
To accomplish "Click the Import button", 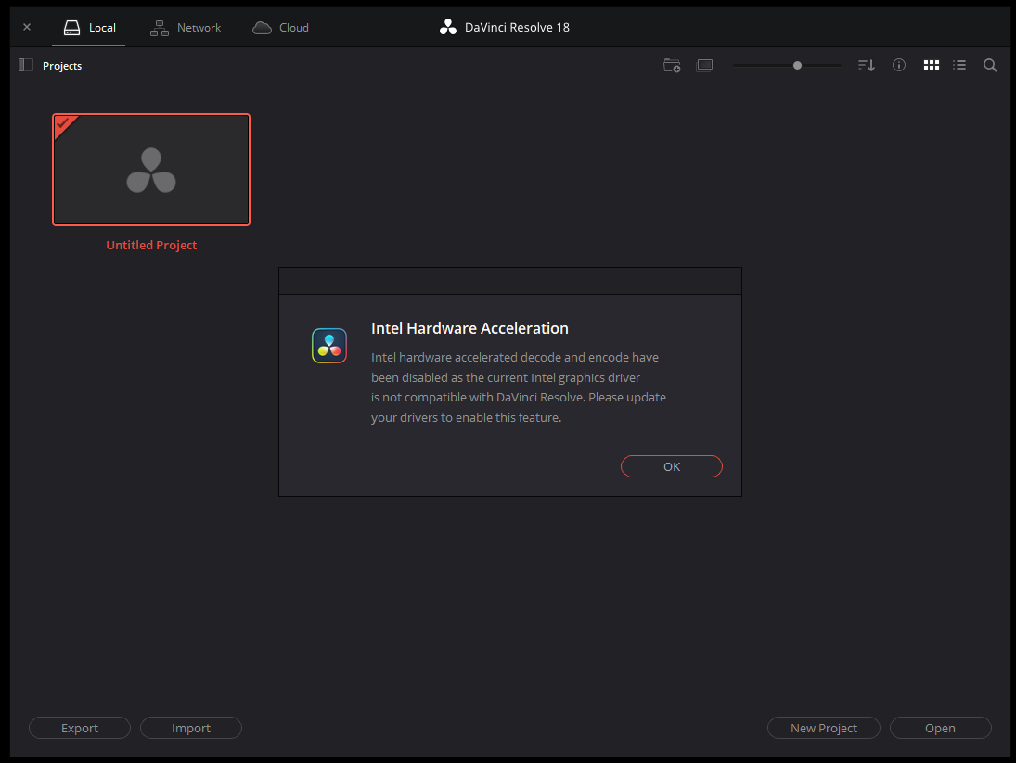I will [x=191, y=728].
